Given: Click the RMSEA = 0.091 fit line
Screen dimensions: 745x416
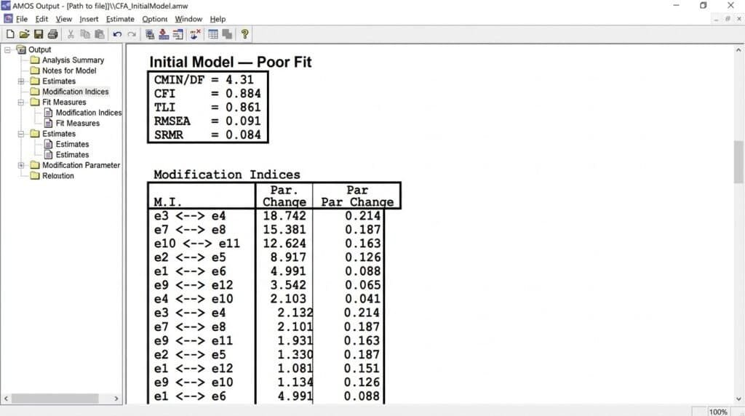Looking at the screenshot, I should (207, 121).
